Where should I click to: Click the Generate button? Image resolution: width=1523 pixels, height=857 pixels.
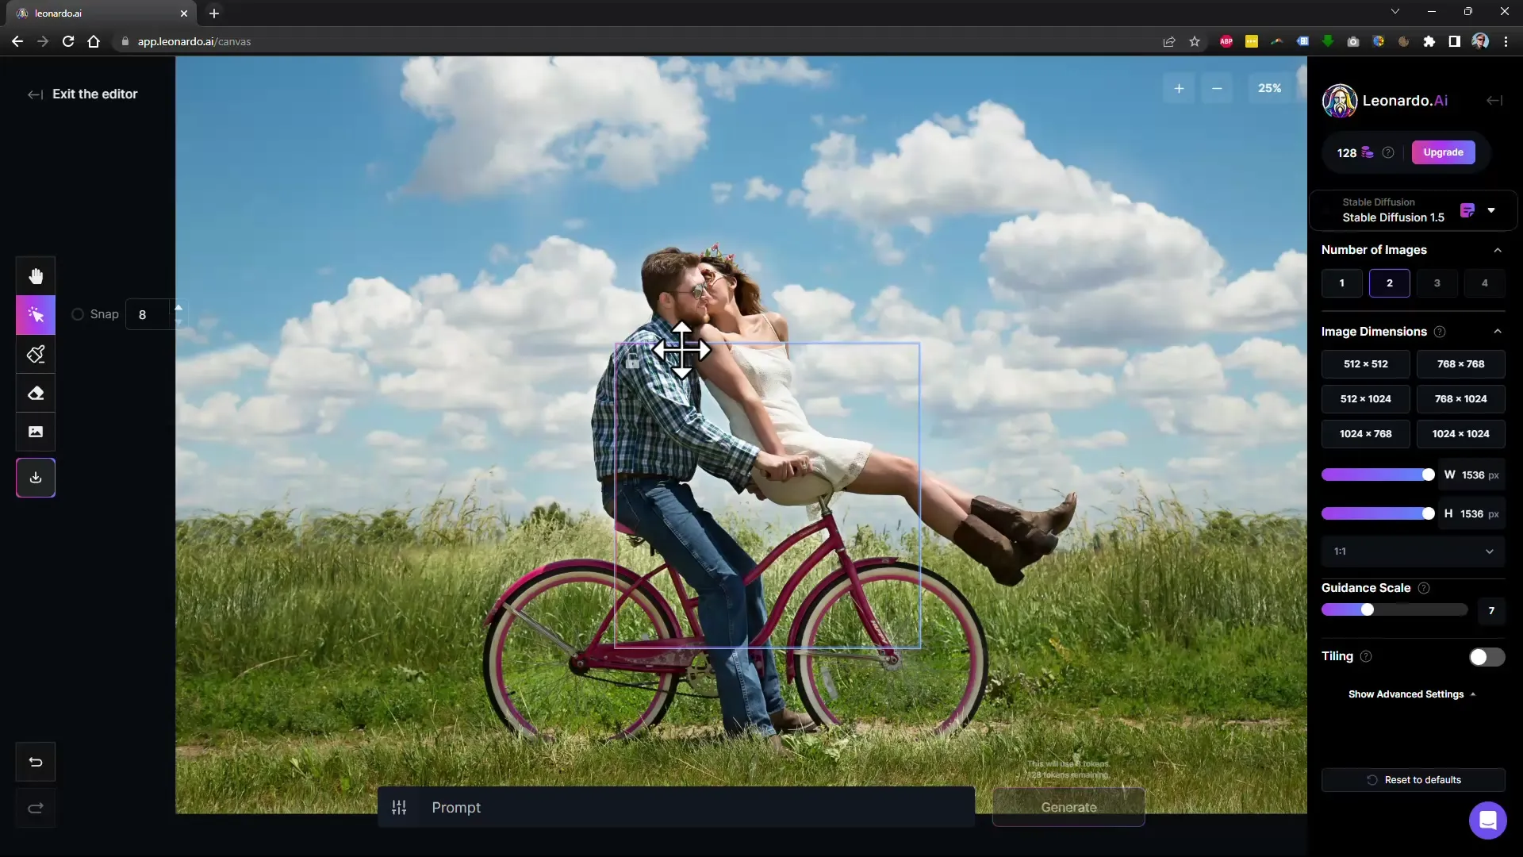[x=1069, y=807]
